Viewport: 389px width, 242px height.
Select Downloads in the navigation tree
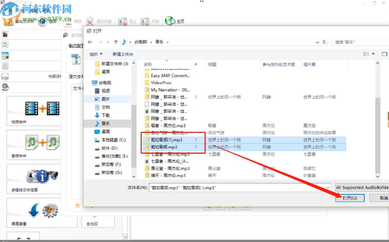(106, 115)
